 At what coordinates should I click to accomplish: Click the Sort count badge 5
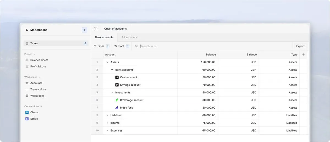pyautogui.click(x=128, y=46)
